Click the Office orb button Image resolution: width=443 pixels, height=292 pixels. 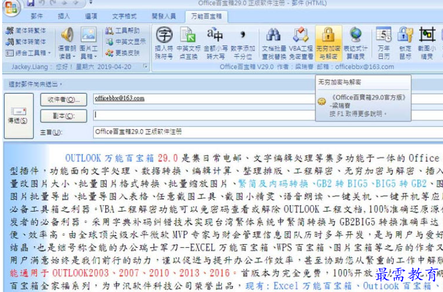click(x=11, y=7)
